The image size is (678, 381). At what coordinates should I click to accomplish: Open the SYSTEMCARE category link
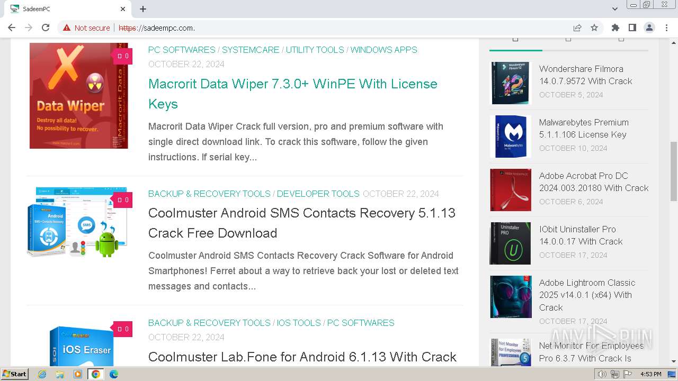251,50
